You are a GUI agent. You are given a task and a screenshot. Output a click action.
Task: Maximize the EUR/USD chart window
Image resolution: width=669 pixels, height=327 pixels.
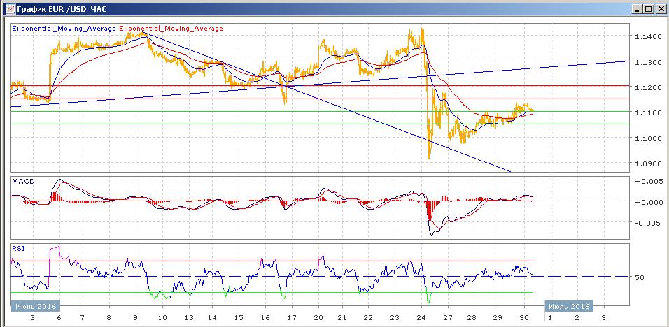(647, 8)
